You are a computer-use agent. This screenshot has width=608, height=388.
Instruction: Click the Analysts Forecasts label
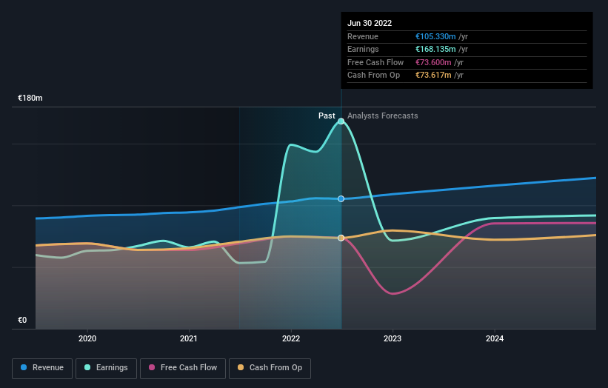(382, 116)
